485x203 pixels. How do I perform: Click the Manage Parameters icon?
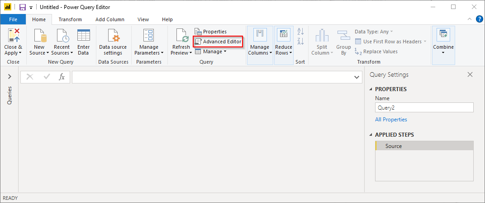click(149, 35)
